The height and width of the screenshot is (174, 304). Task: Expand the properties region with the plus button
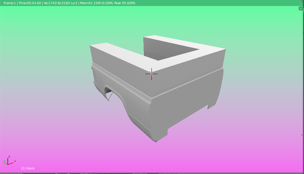(300, 8)
